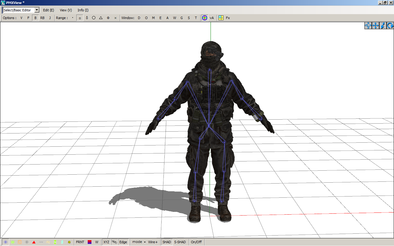Click the green splat display icon
The image size is (394, 246).
point(13,242)
